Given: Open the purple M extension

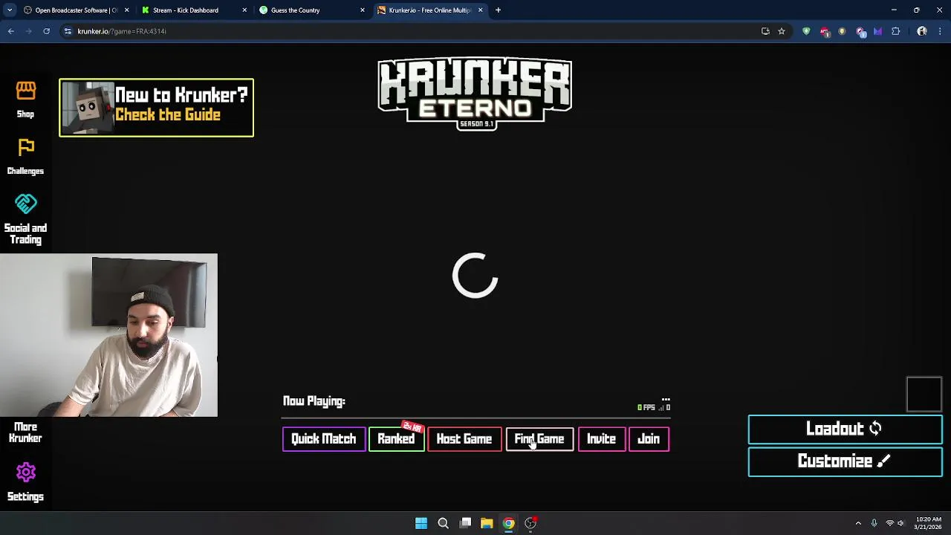Looking at the screenshot, I should pyautogui.click(x=877, y=31).
